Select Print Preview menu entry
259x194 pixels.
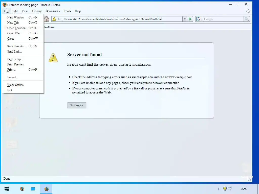(23, 64)
